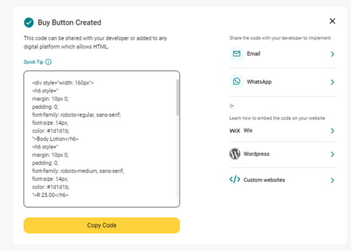This screenshot has width=351, height=251.
Task: Click inside the HTML code text area
Action: click(101, 139)
